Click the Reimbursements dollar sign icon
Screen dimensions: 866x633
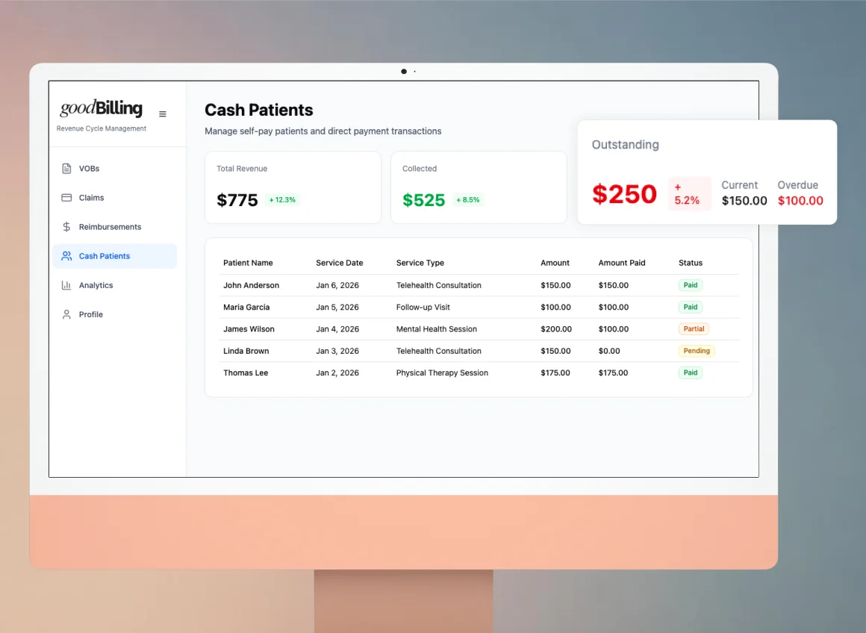pyautogui.click(x=66, y=227)
